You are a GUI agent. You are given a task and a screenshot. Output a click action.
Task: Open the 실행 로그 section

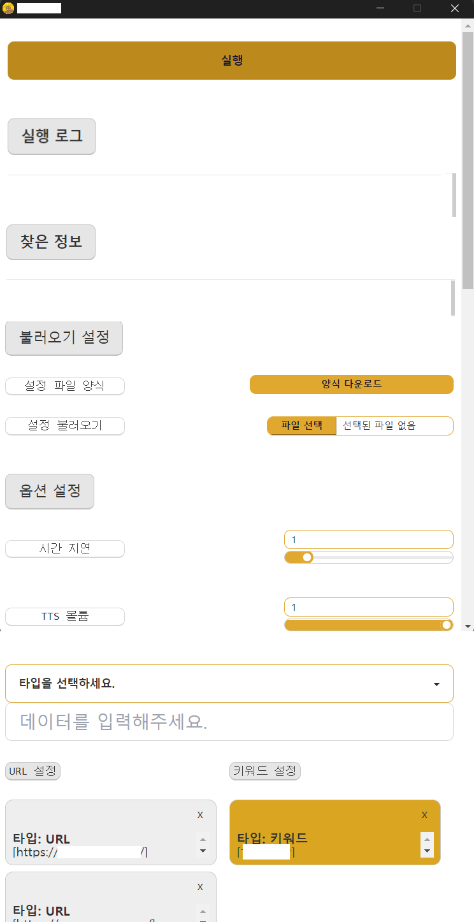point(52,136)
